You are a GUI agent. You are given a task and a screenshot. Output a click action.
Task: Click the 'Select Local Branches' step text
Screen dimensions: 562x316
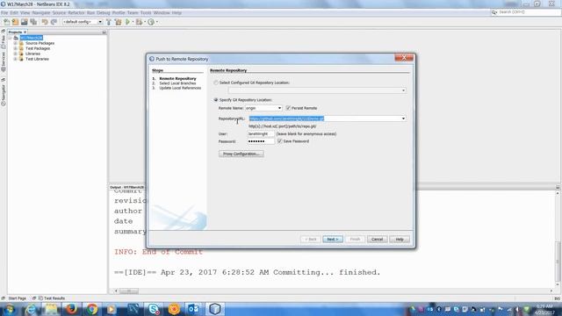177,83
